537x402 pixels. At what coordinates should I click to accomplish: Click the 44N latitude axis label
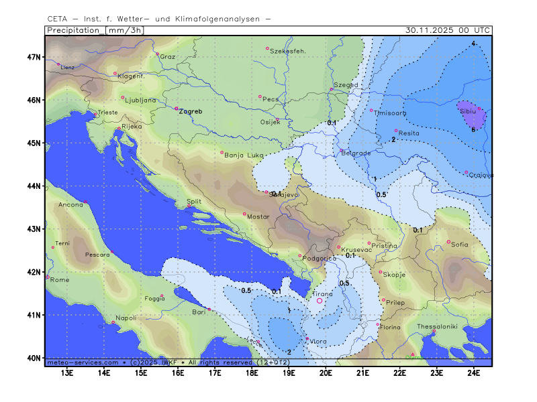[34, 186]
